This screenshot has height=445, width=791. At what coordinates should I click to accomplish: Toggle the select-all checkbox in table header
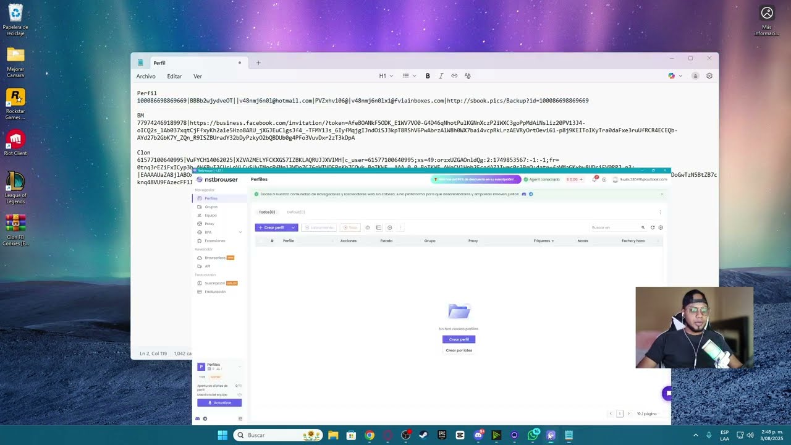pyautogui.click(x=261, y=240)
